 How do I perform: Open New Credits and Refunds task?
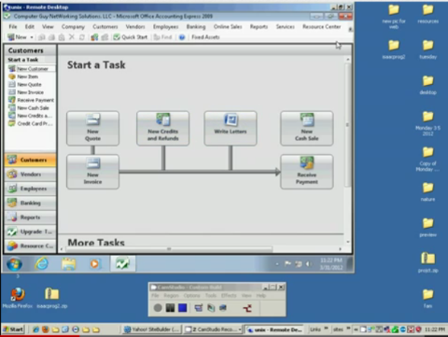163,128
